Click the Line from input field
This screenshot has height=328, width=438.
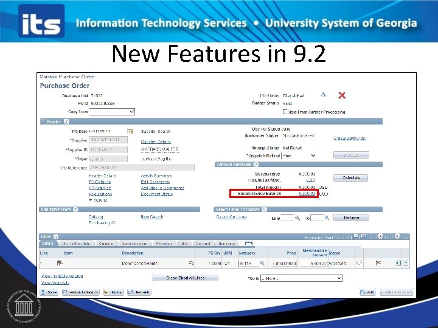tap(287, 218)
